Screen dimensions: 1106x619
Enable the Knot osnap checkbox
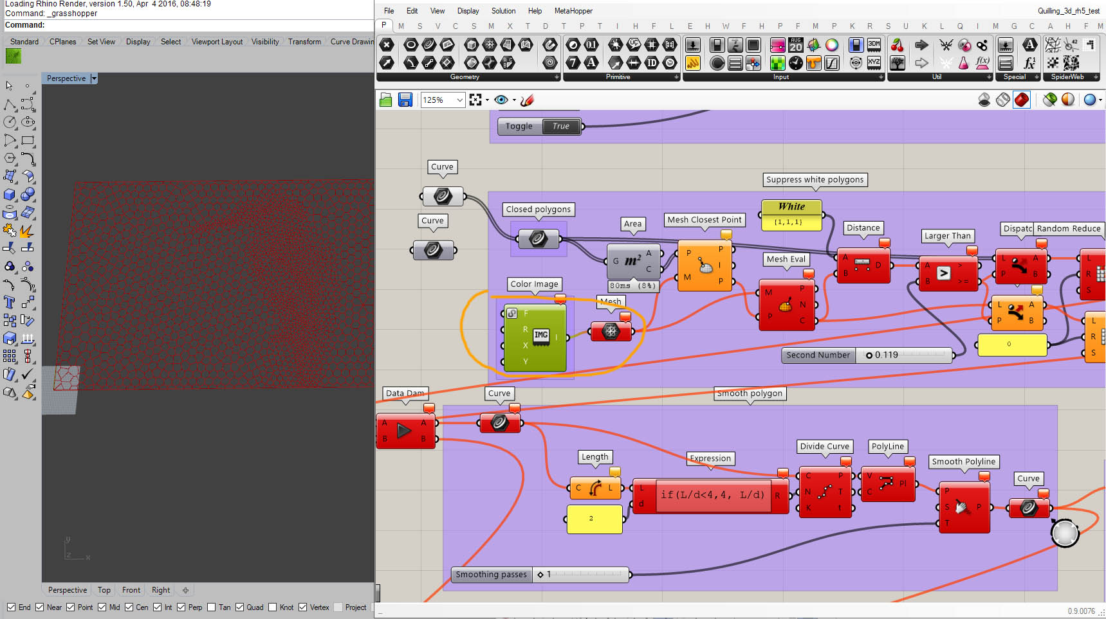273,607
